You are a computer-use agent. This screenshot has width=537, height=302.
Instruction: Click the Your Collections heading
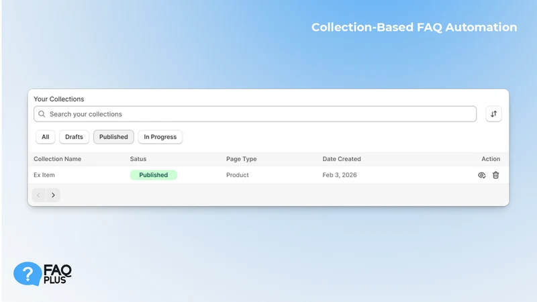[58, 99]
